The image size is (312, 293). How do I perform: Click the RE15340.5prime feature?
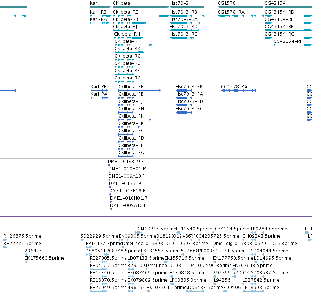point(108,273)
